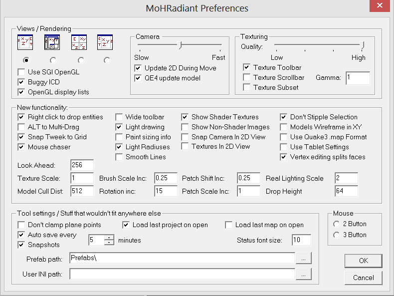Image resolution: width=394 pixels, height=296 pixels.
Task: Enable Use SGI OpenGL checkbox
Action: (x=21, y=72)
